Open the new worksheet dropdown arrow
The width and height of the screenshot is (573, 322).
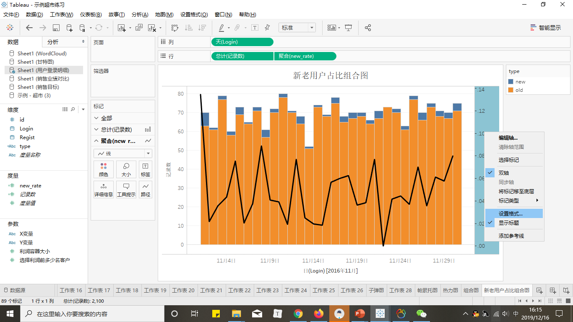[130, 28]
